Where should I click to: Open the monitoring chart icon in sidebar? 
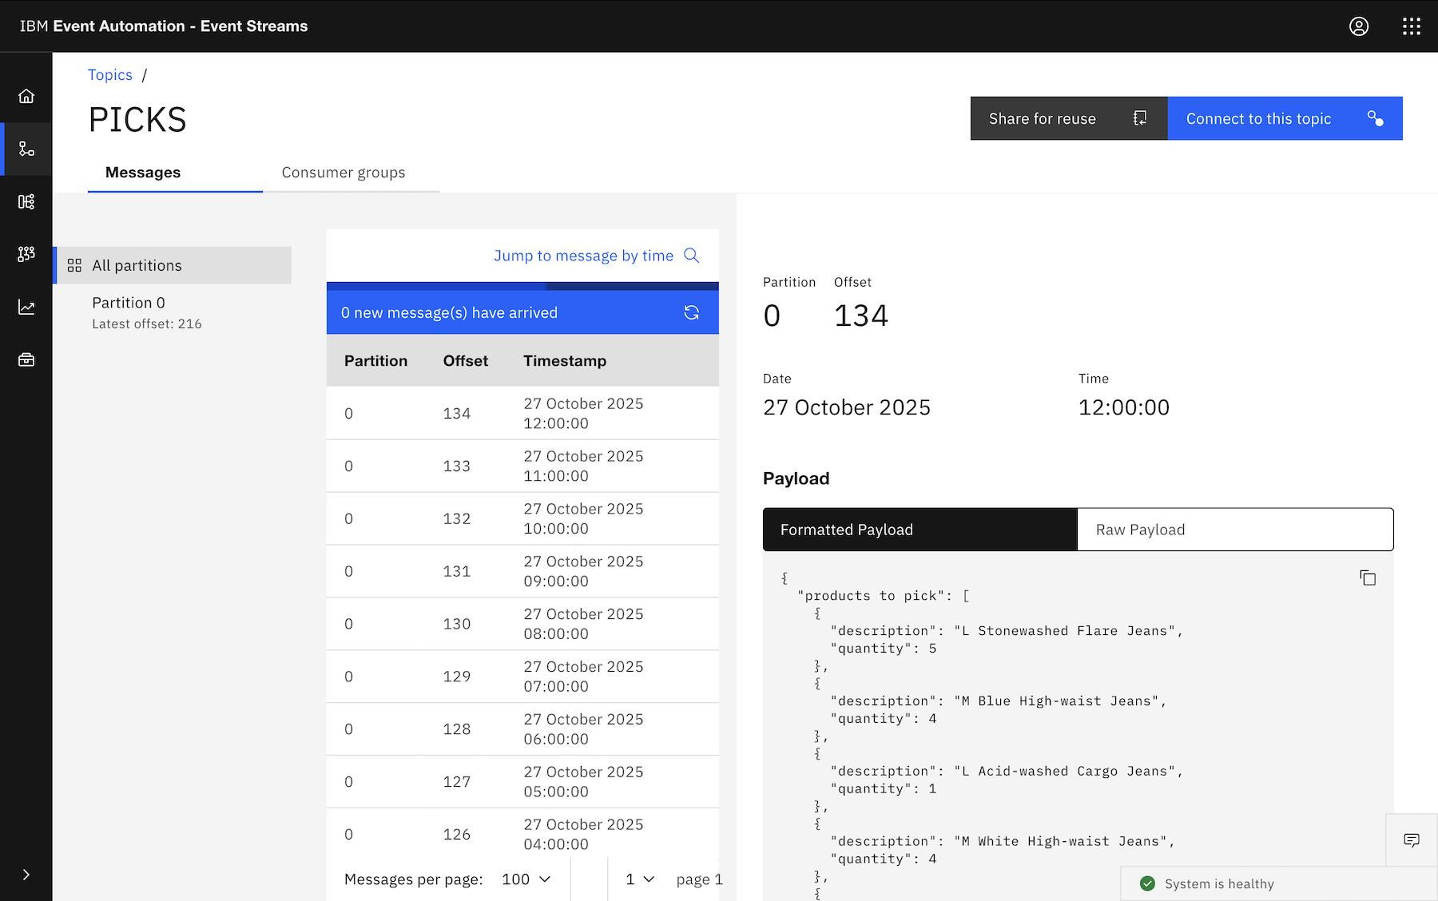point(26,308)
